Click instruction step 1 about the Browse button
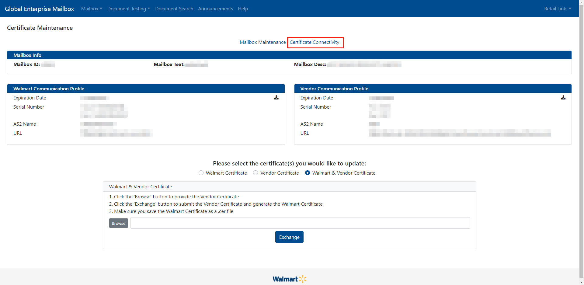Viewport: 584px width, 285px height. (x=174, y=197)
